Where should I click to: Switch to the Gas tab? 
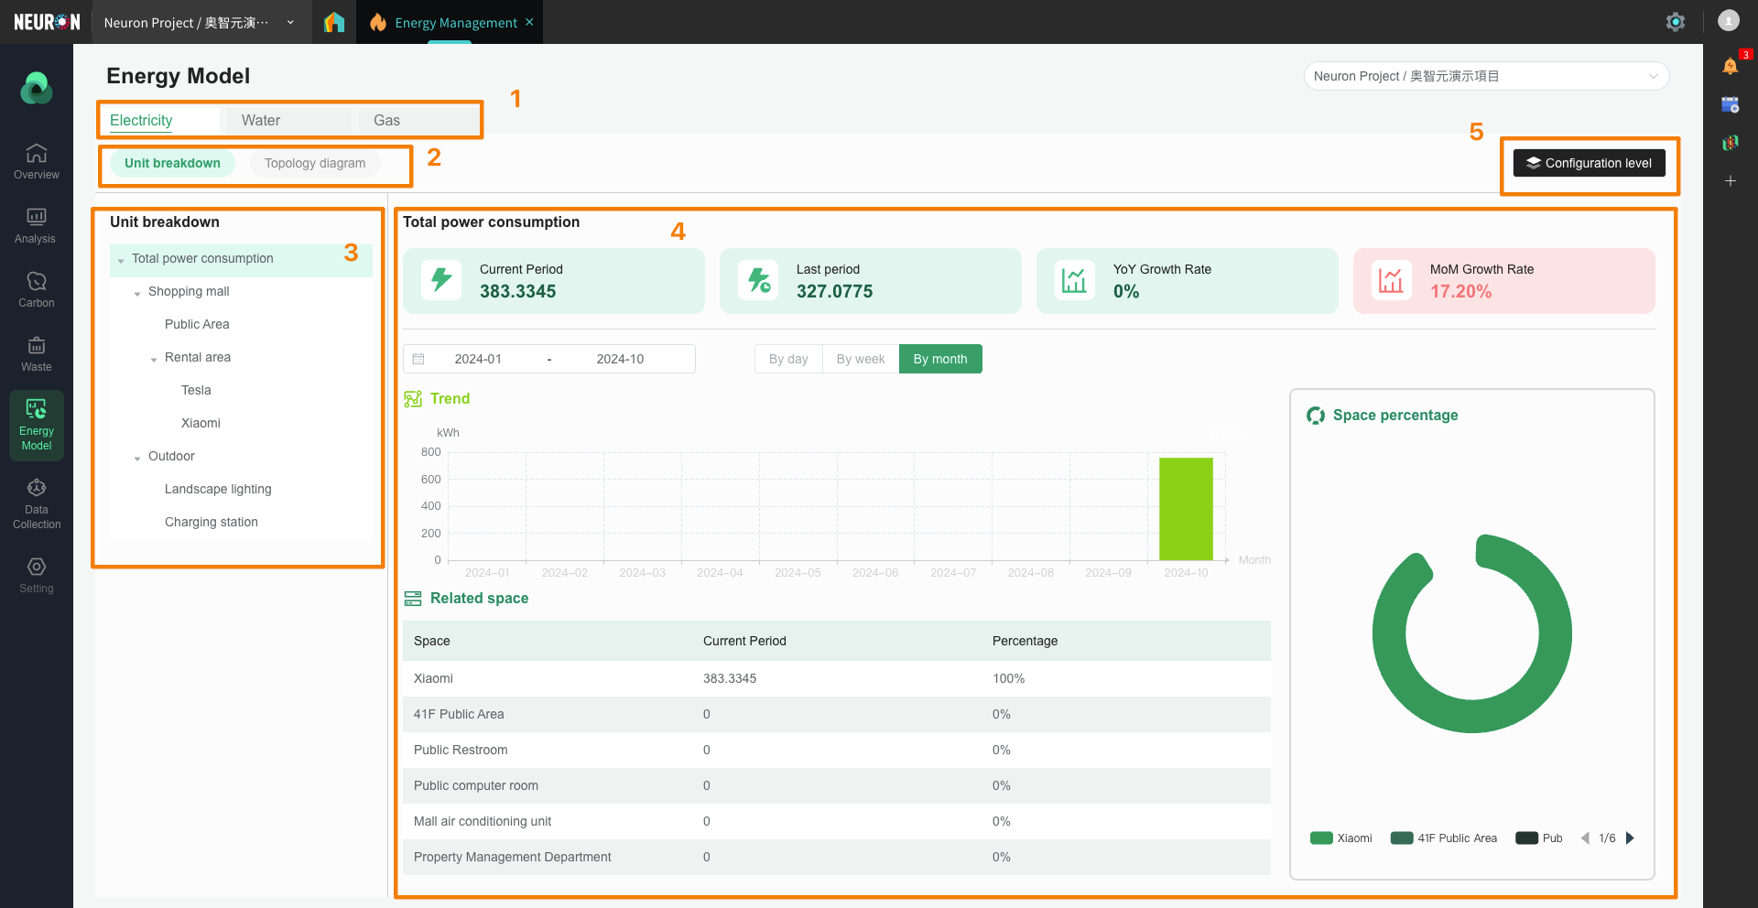[386, 120]
